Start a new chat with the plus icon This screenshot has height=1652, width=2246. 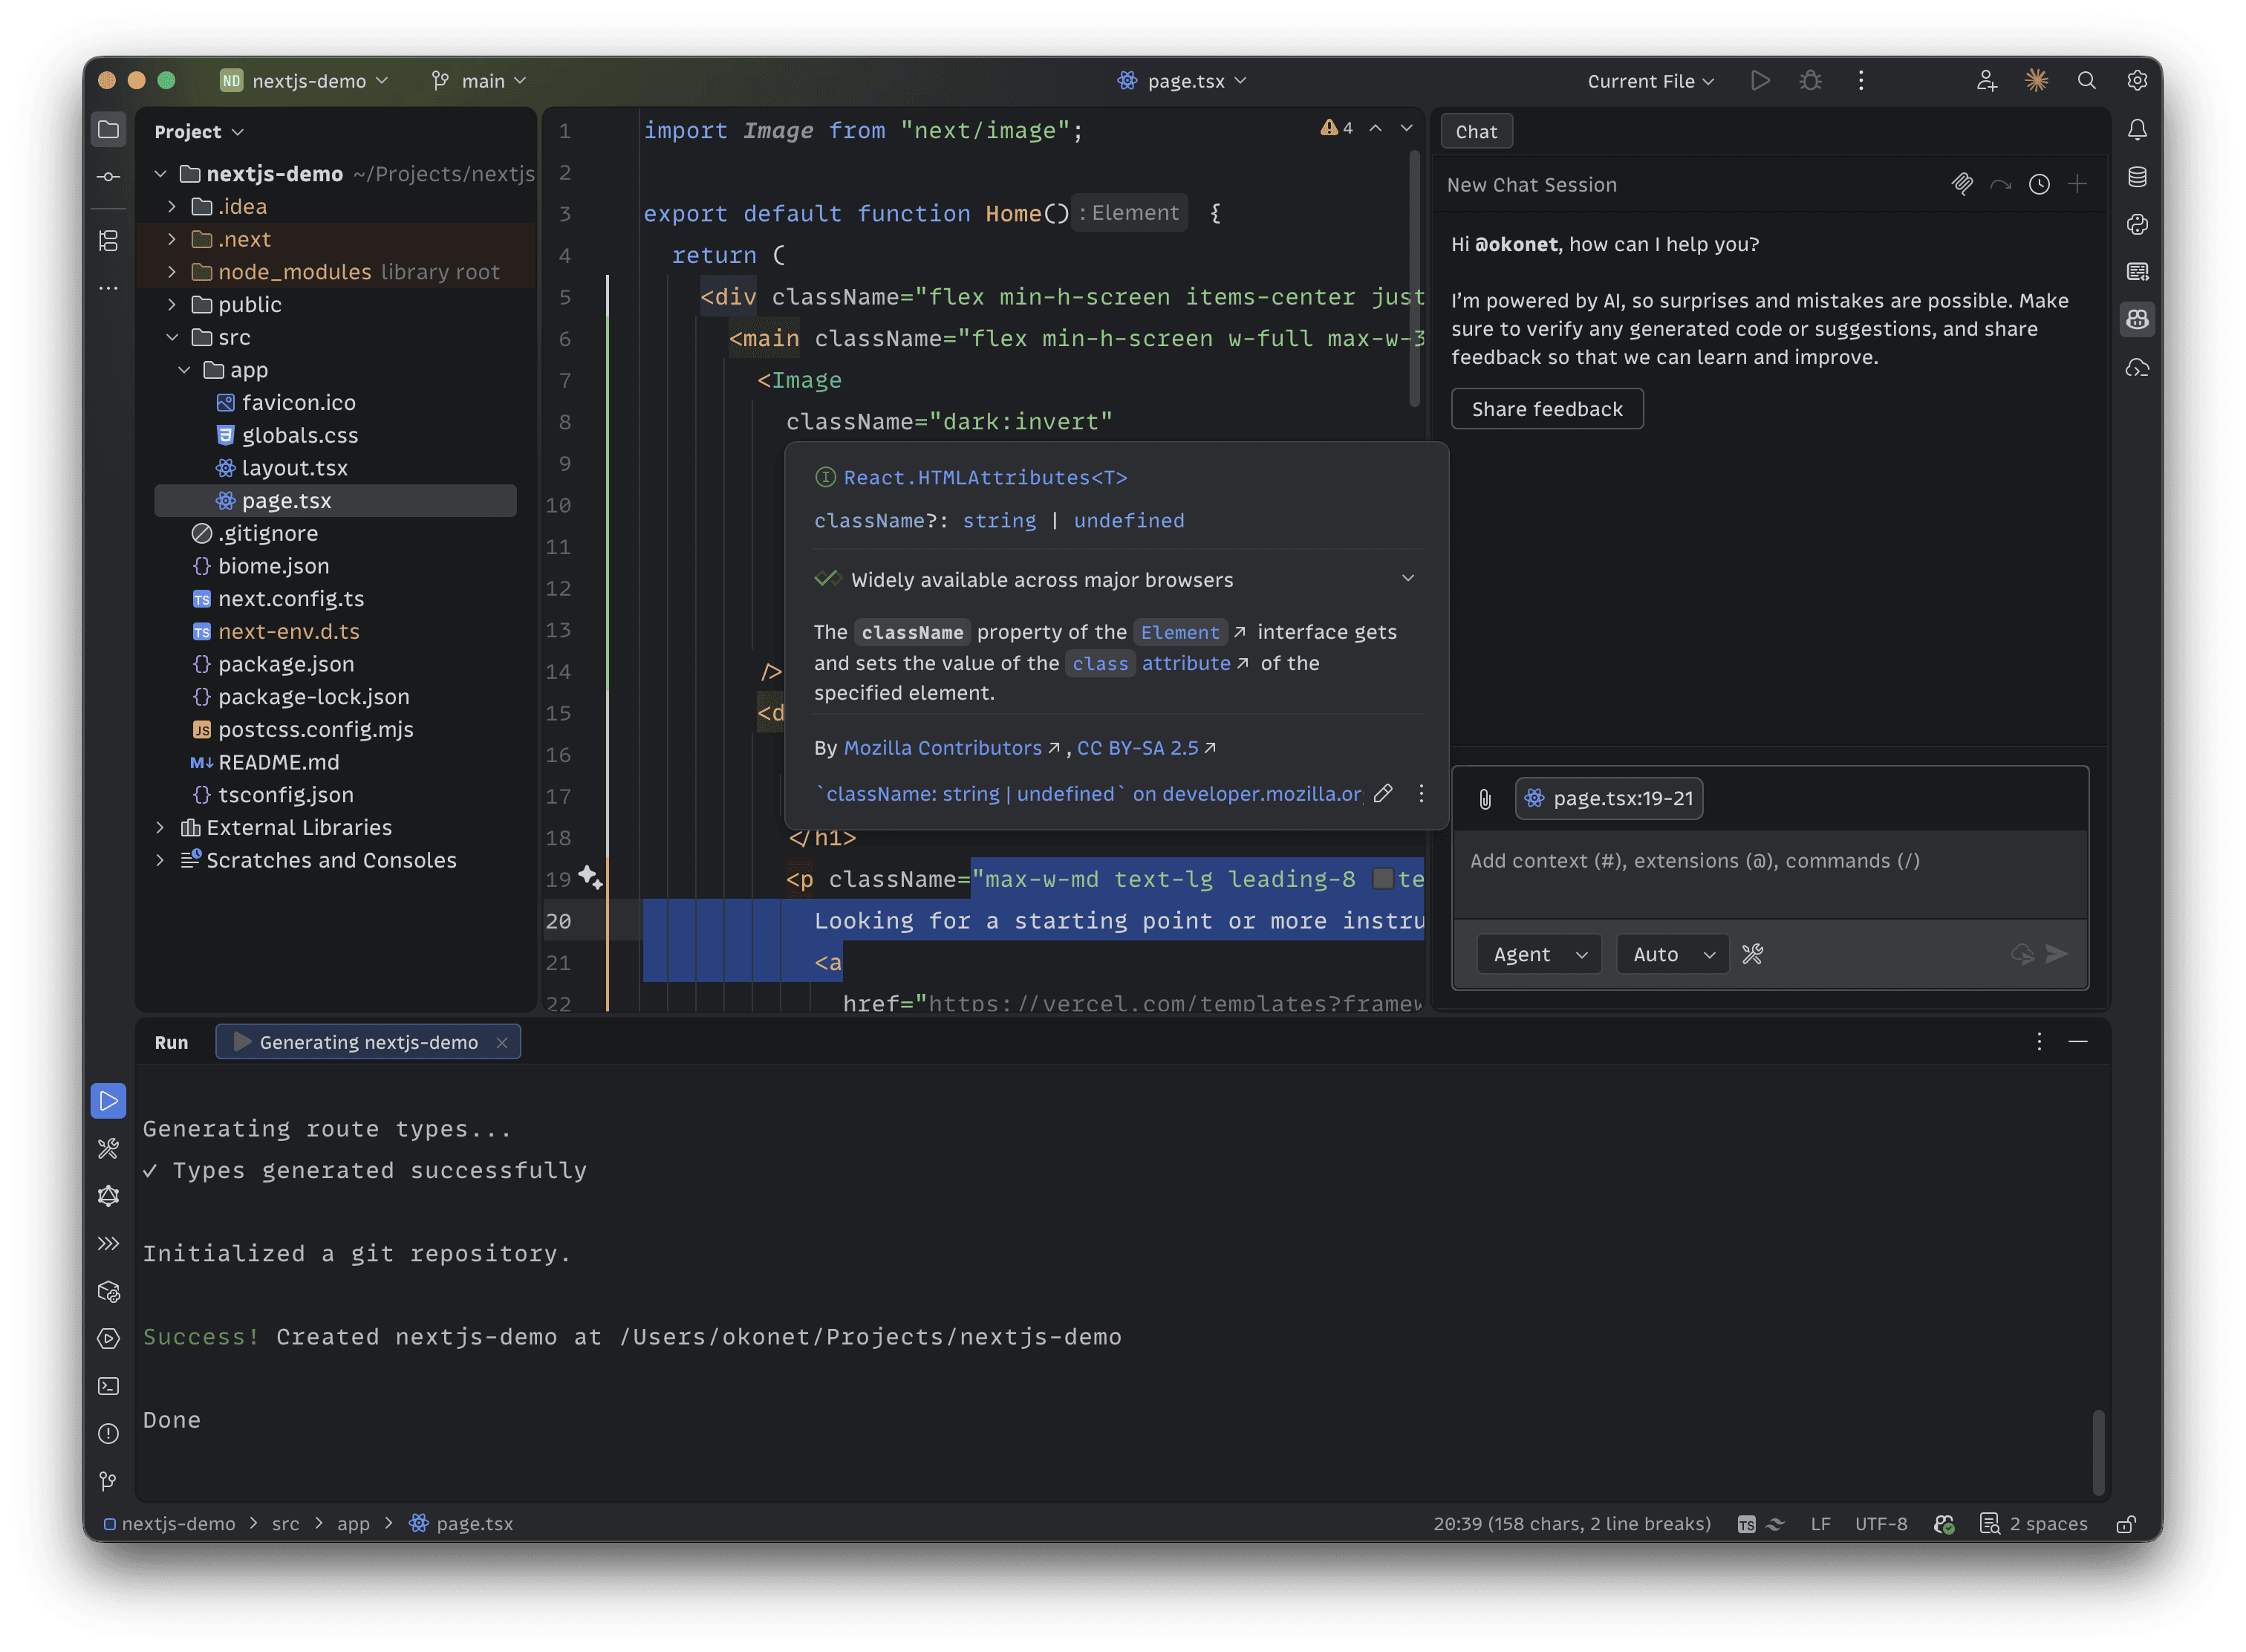click(x=2077, y=184)
